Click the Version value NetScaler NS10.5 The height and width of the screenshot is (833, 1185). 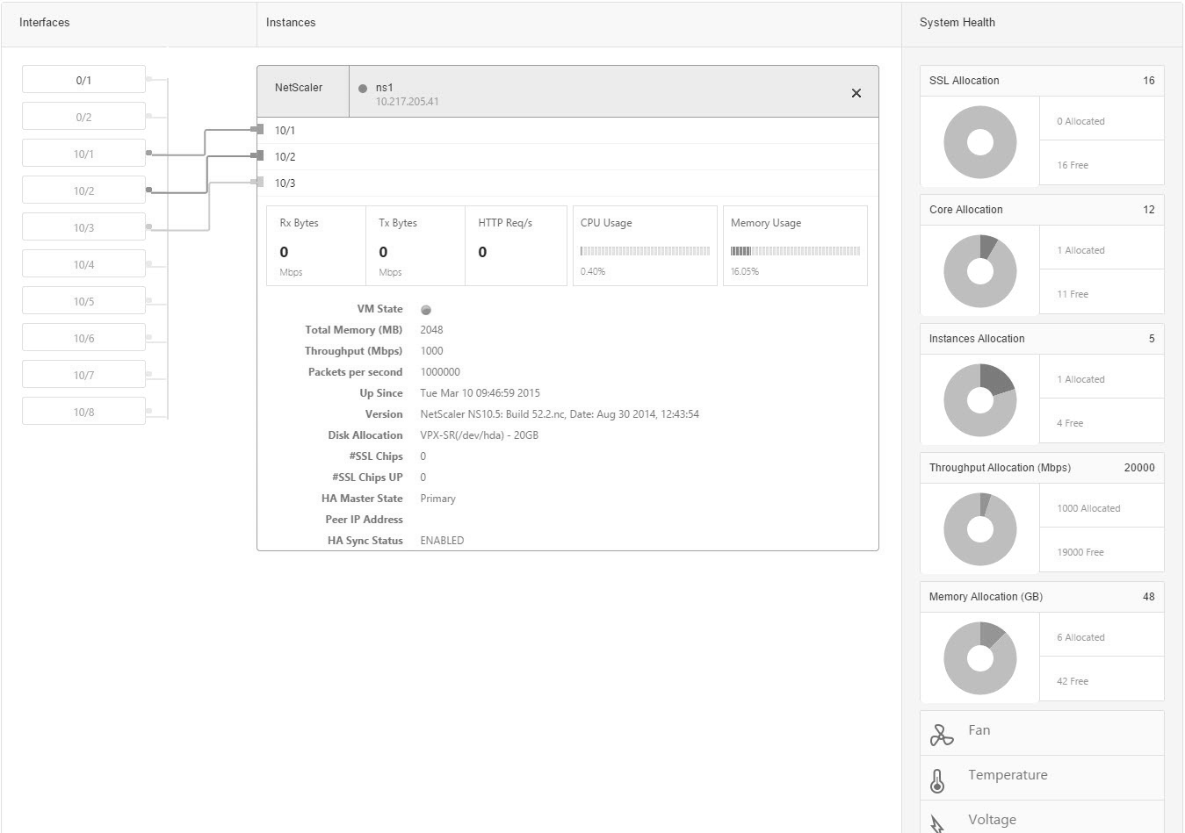pos(560,414)
